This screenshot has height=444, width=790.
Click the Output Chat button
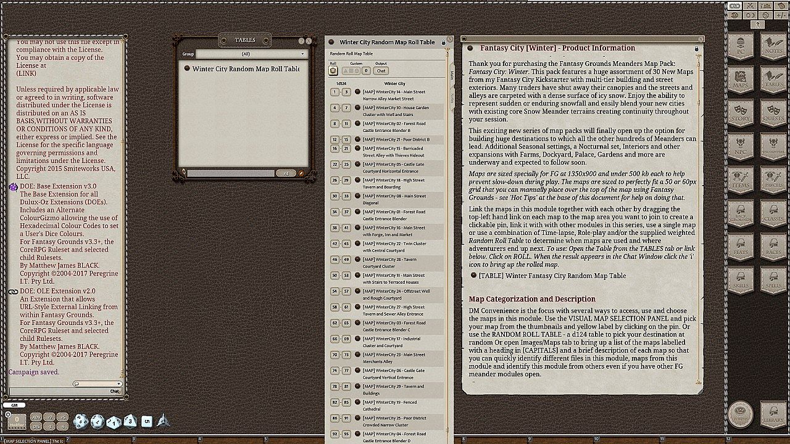[381, 71]
